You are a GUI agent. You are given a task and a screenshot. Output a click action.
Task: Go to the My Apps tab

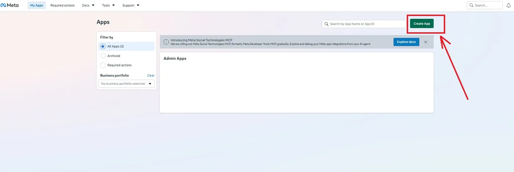point(37,6)
